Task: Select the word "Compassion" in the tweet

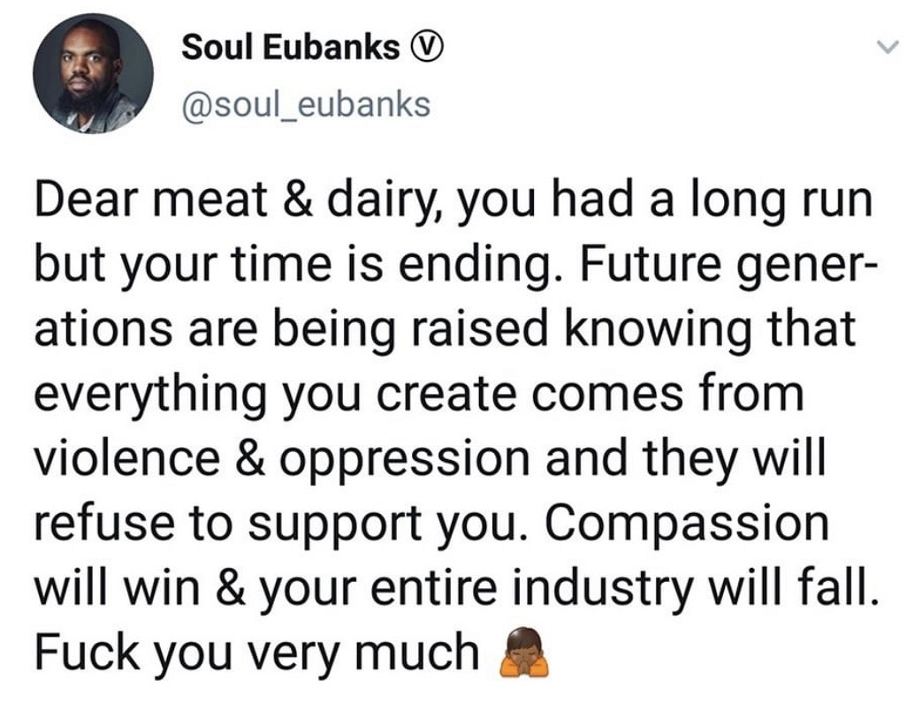Action: coord(688,523)
